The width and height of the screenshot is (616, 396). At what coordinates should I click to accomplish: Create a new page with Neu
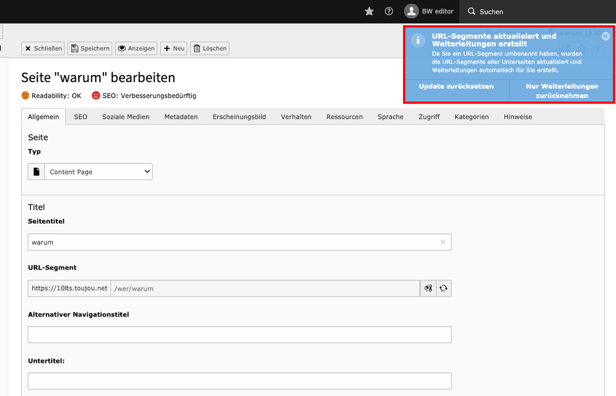coord(173,48)
